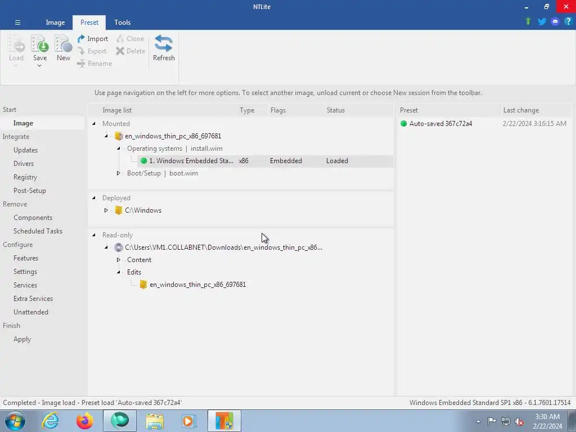Click the network tray icon
The width and height of the screenshot is (576, 432).
point(506,421)
